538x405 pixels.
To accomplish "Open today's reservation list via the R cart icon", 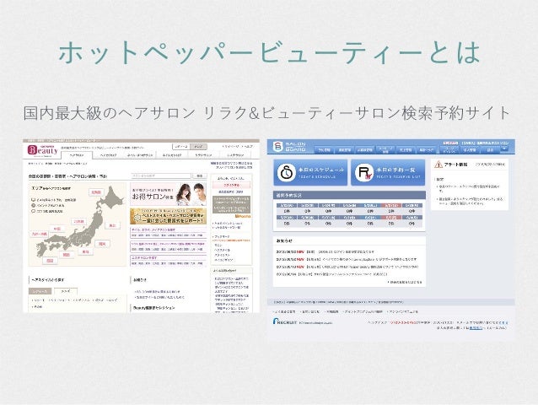I will 363,172.
